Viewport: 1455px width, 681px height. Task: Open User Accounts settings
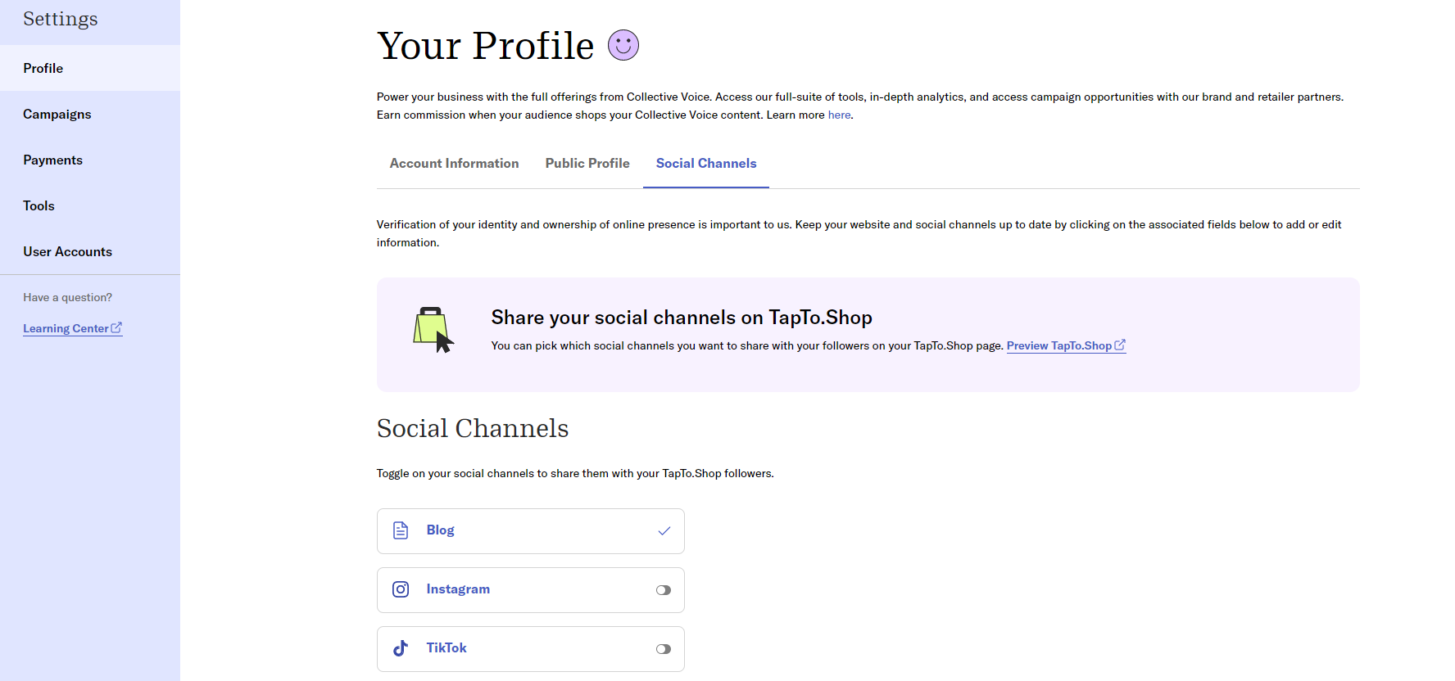tap(90, 251)
